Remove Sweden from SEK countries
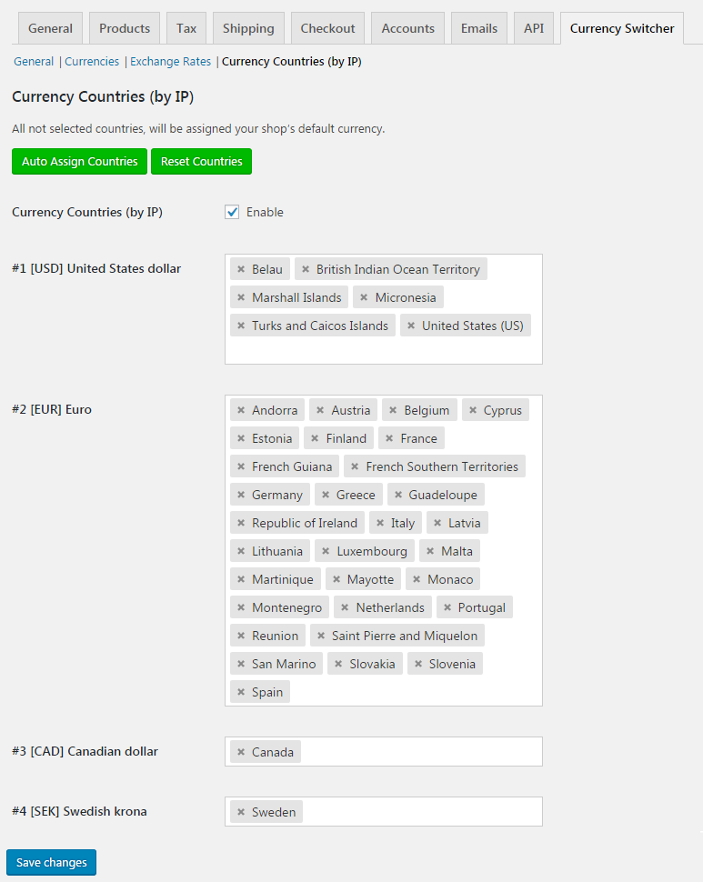 pyautogui.click(x=241, y=812)
